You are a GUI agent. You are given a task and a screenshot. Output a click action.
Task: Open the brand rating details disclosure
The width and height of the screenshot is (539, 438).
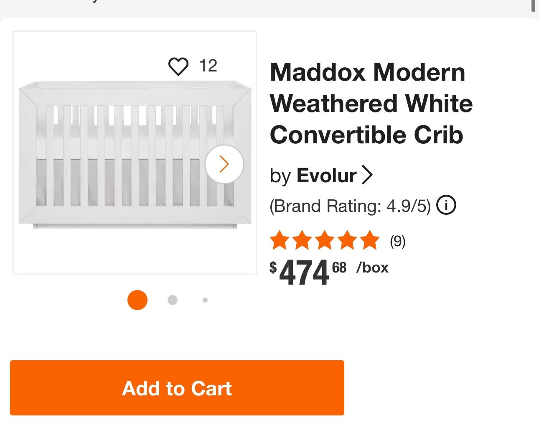(446, 205)
